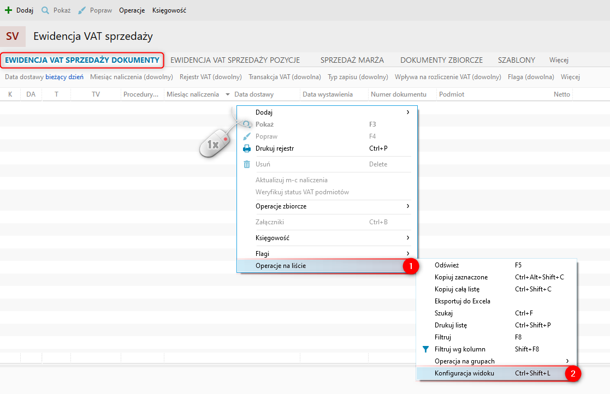Open Rejestr VAT (dowolny) filter
The height and width of the screenshot is (394, 610).
point(211,77)
